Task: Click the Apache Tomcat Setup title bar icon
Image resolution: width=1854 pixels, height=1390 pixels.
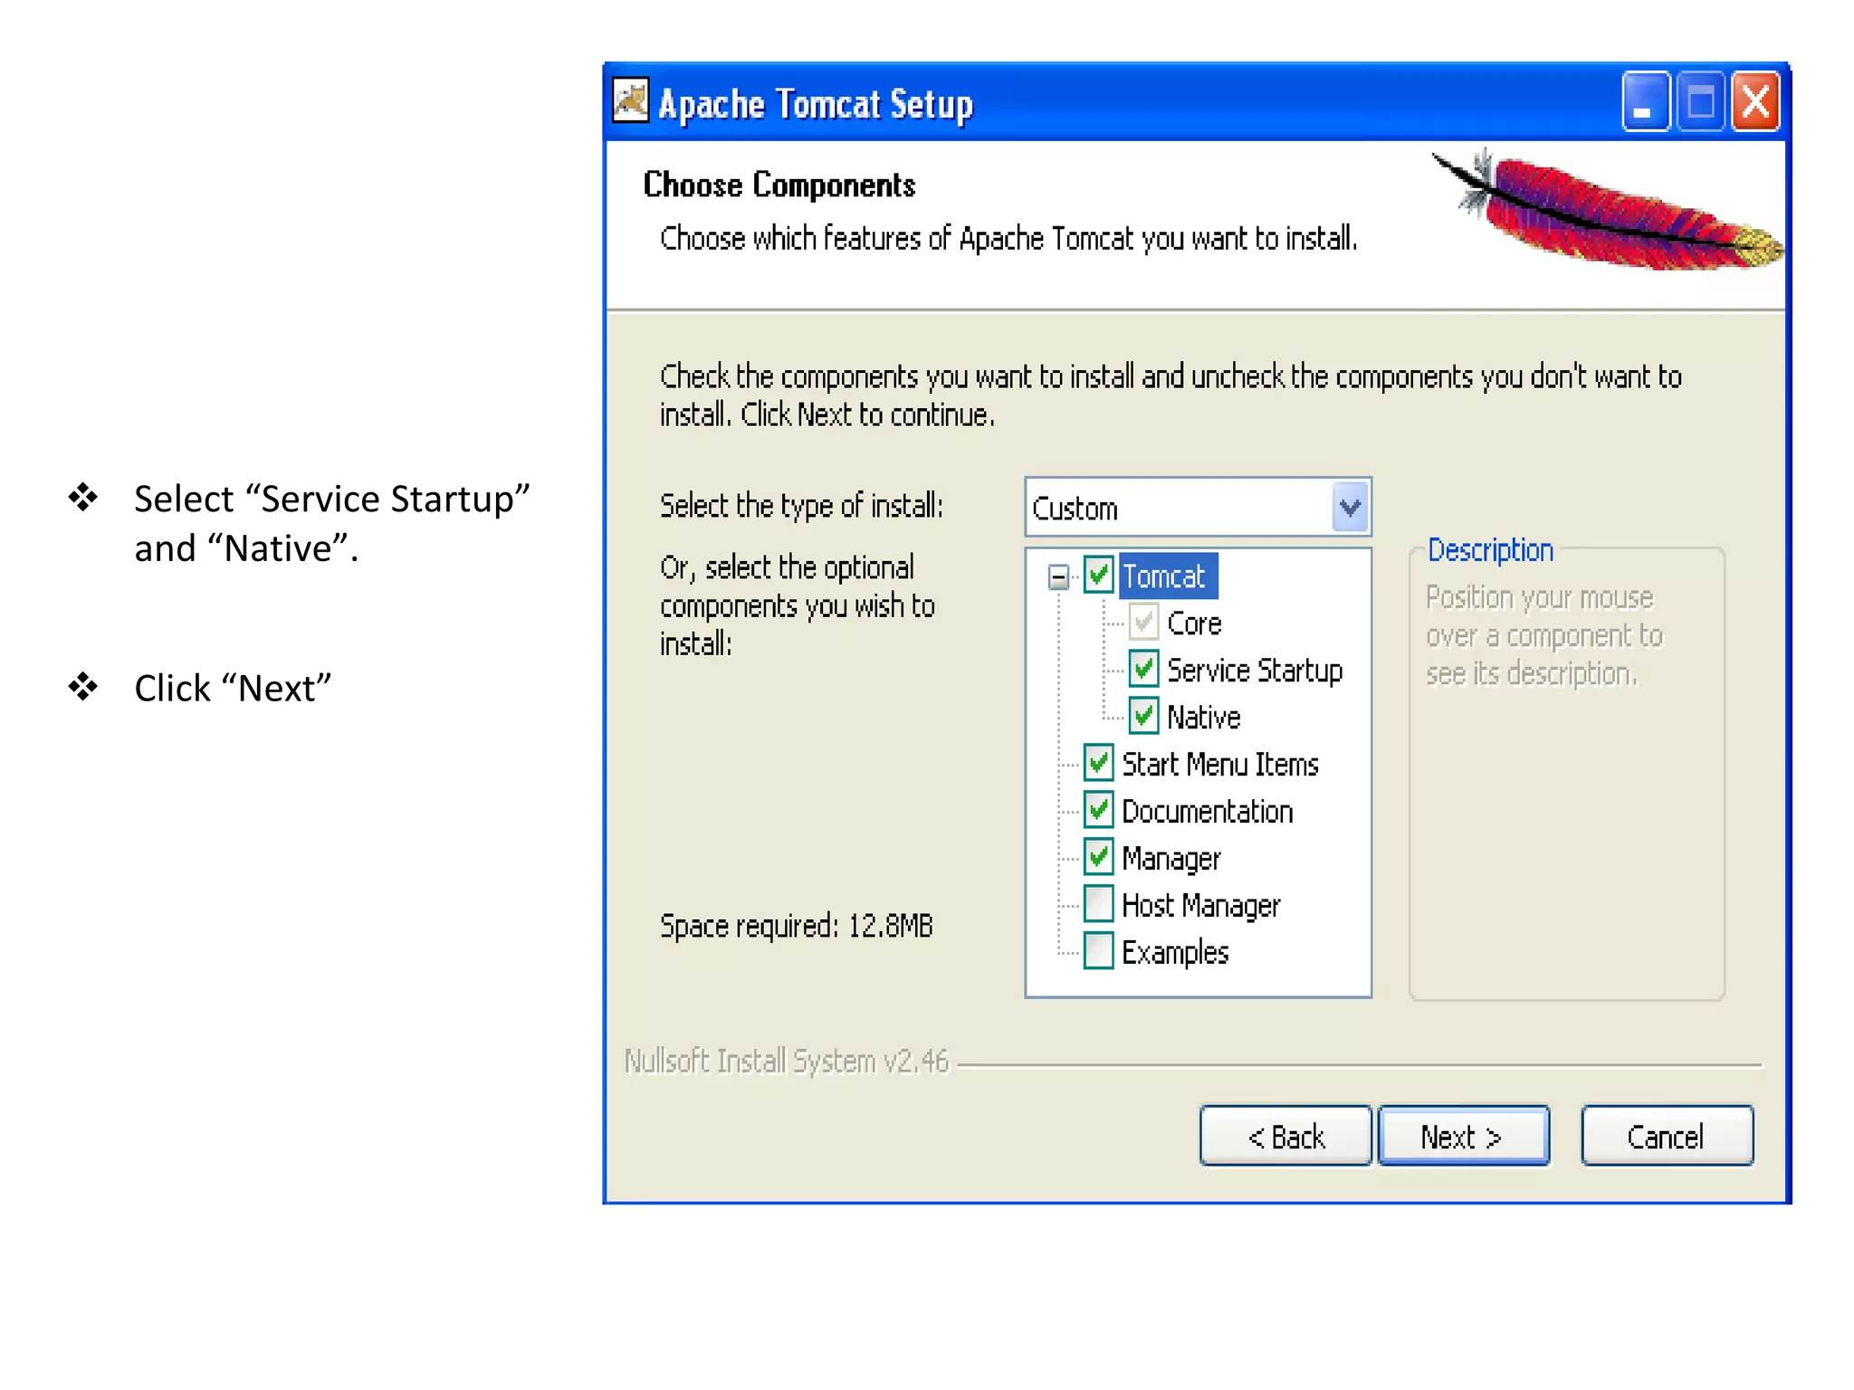Action: tap(630, 100)
